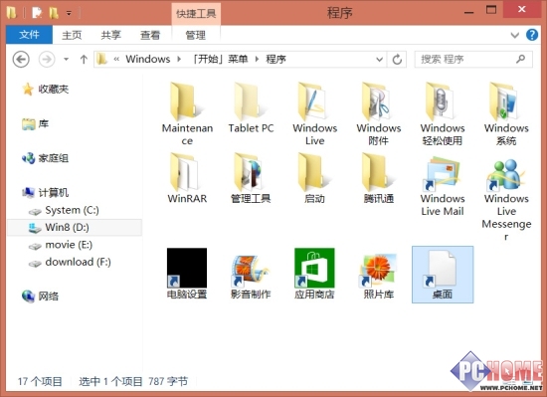Click in the 搜索 程序 search box
Image resolution: width=547 pixels, height=397 pixels.
(x=473, y=60)
